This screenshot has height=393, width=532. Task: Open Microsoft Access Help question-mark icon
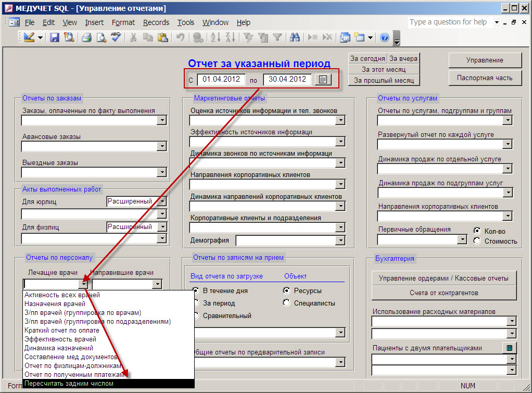384,37
